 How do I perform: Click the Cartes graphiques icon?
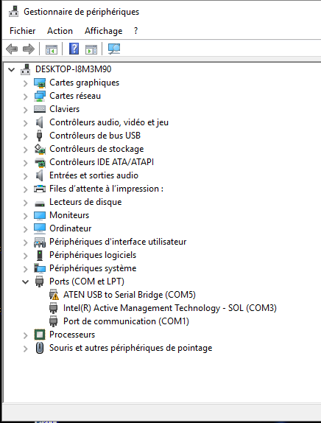coord(40,83)
